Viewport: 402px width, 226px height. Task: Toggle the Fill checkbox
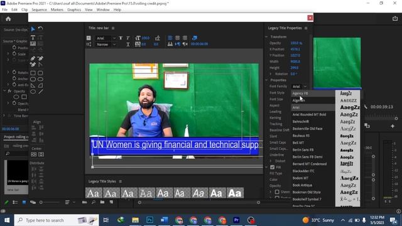(x=272, y=168)
